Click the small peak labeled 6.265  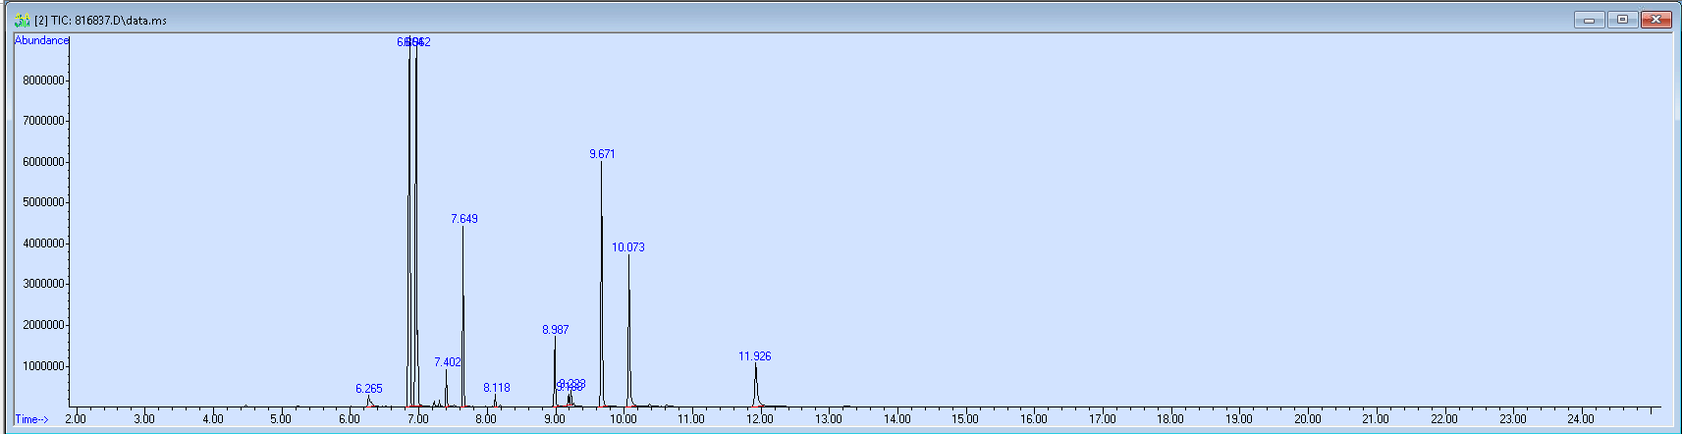click(x=368, y=389)
